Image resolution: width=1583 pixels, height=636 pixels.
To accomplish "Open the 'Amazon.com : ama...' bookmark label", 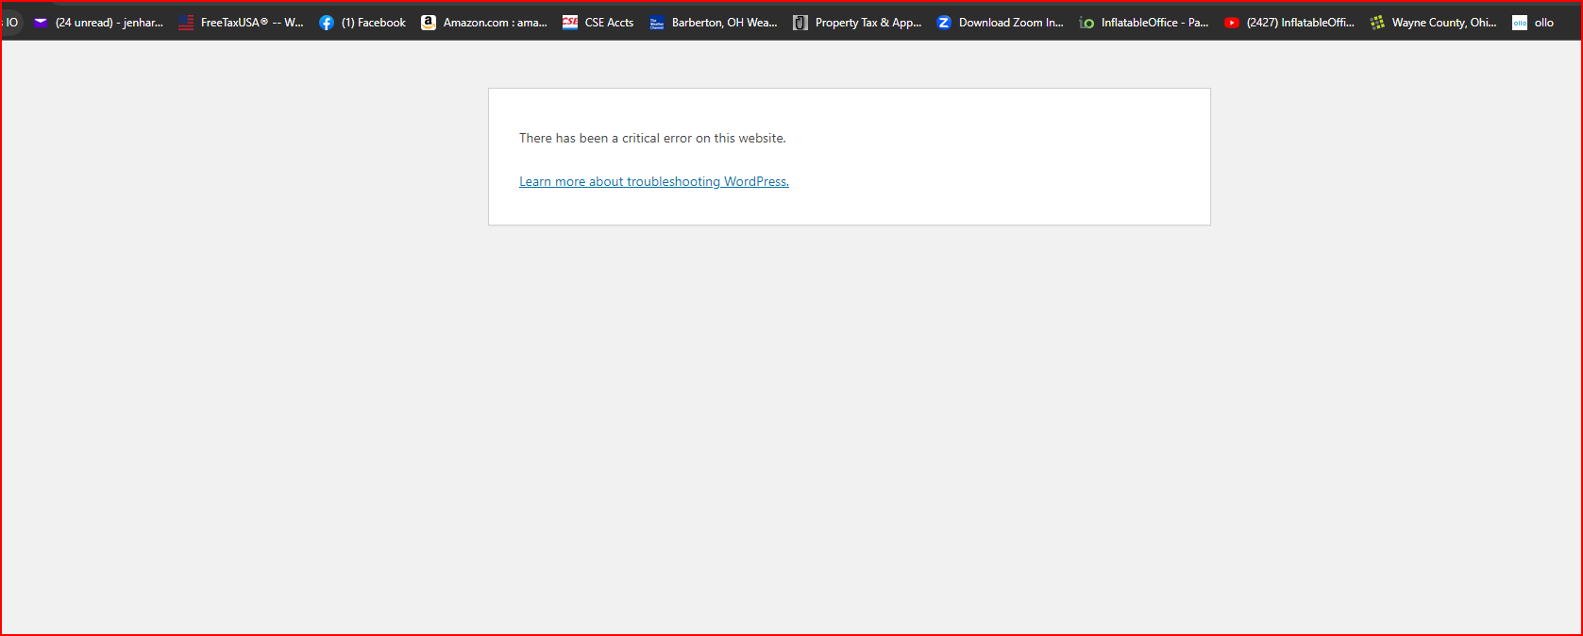I will point(495,23).
